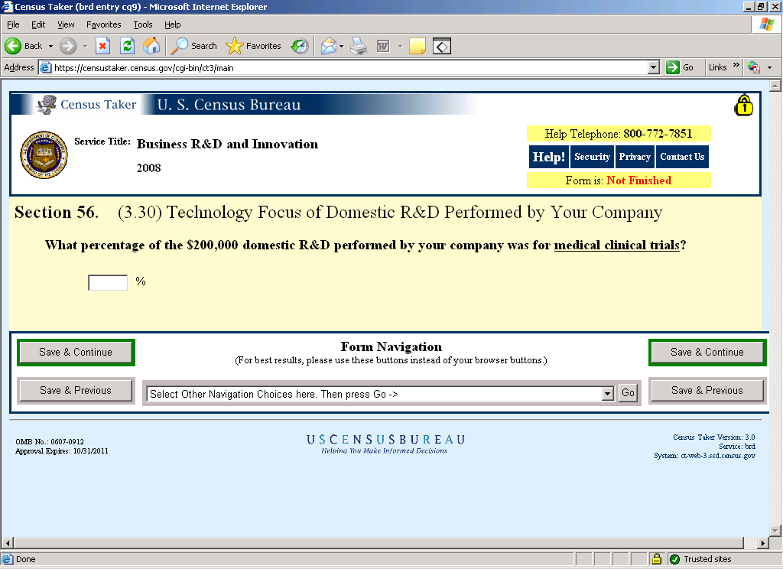Click the Go button beside navigation choices
The image size is (783, 569).
pos(628,393)
